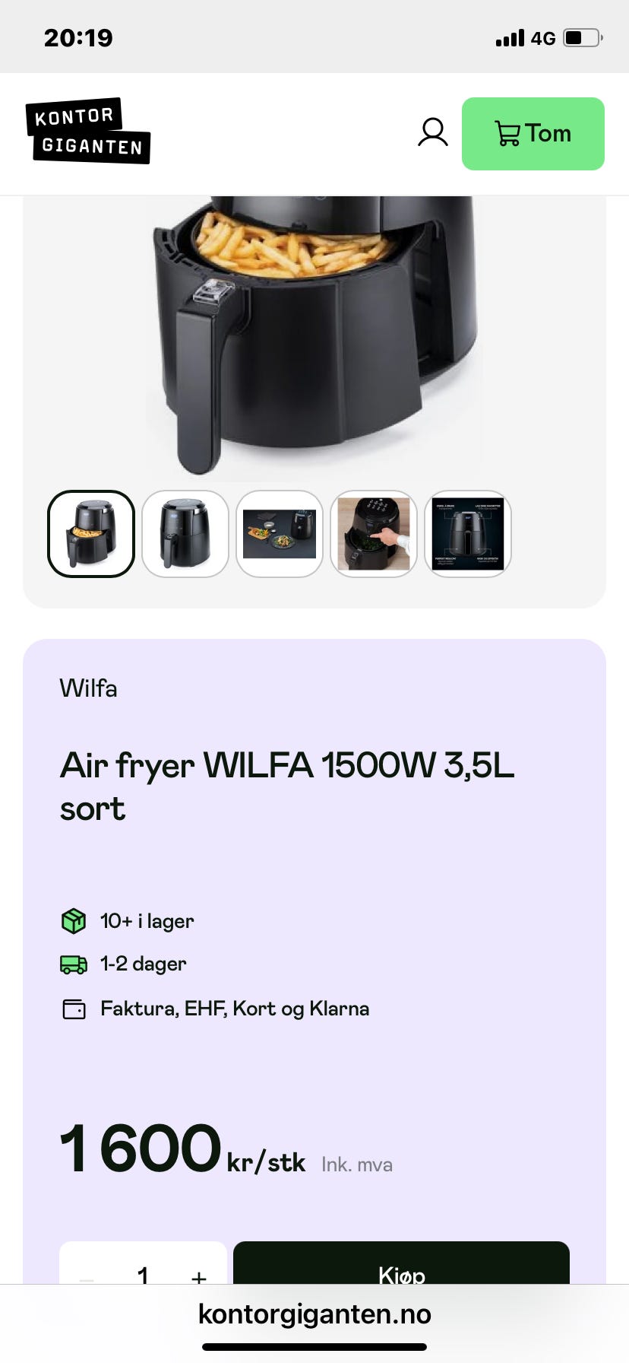Click the main air fryer product image
629x1363 pixels.
point(314,335)
